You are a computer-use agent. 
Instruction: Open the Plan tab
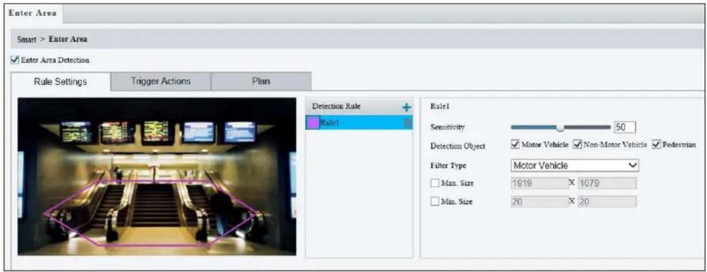(261, 81)
